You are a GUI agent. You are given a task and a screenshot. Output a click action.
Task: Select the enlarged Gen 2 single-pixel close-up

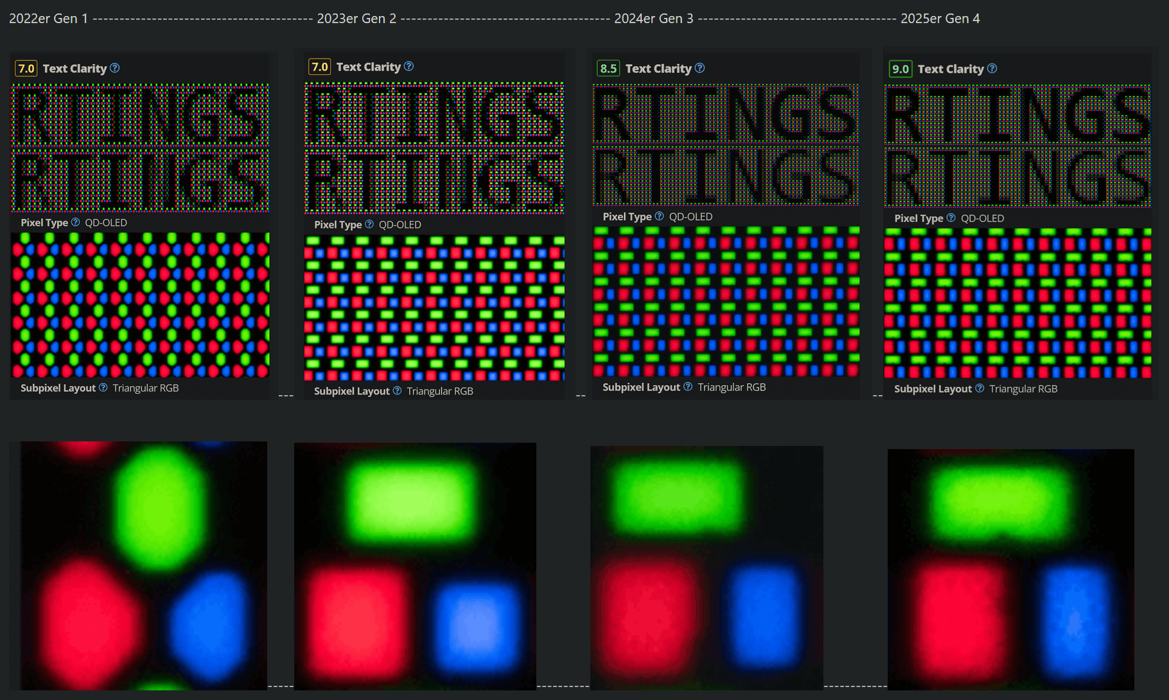pos(415,567)
